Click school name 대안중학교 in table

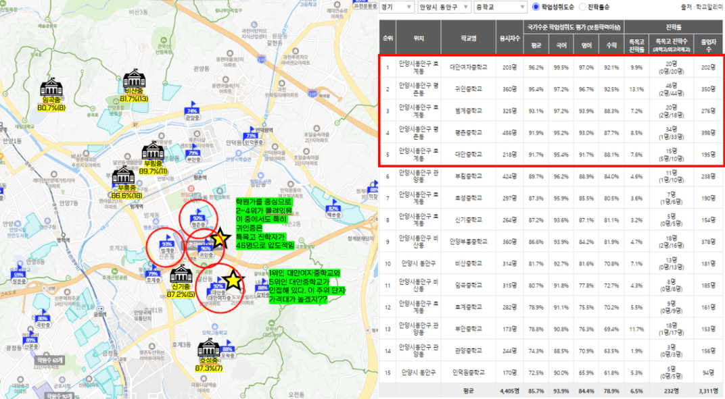[469, 154]
